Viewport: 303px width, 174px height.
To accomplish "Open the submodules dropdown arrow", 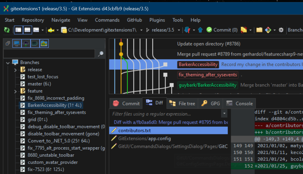I will coord(57,30).
